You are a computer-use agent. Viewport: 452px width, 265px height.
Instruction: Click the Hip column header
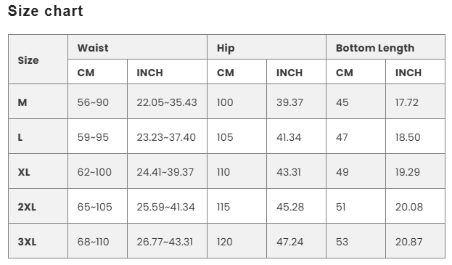click(x=266, y=47)
